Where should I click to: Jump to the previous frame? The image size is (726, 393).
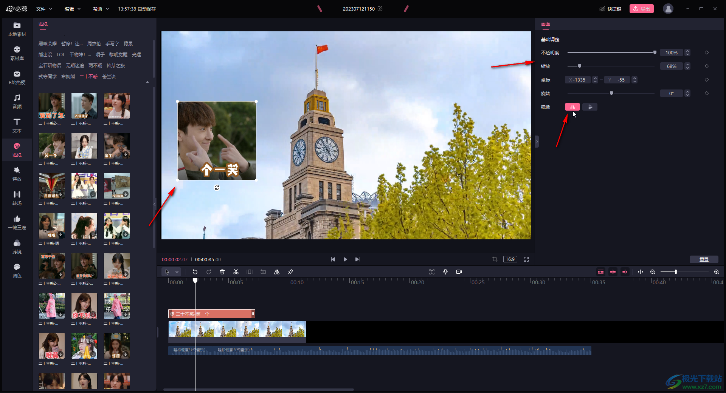(333, 259)
